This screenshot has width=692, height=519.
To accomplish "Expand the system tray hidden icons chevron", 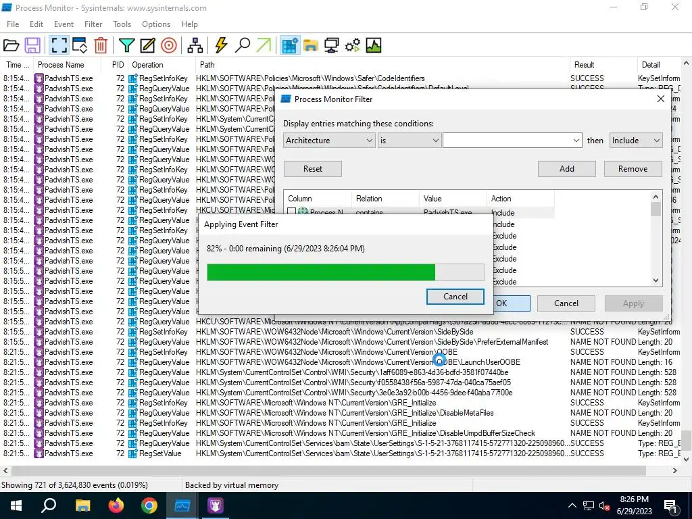I will [x=572, y=506].
